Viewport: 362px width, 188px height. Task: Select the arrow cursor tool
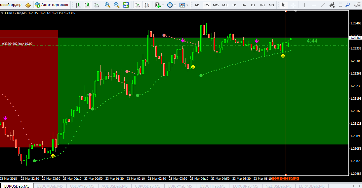tap(284, 5)
